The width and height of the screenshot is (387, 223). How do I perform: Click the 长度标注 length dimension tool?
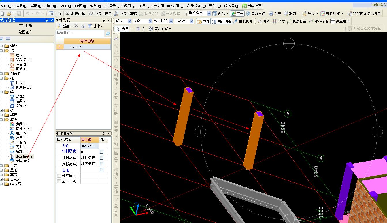[297, 21]
